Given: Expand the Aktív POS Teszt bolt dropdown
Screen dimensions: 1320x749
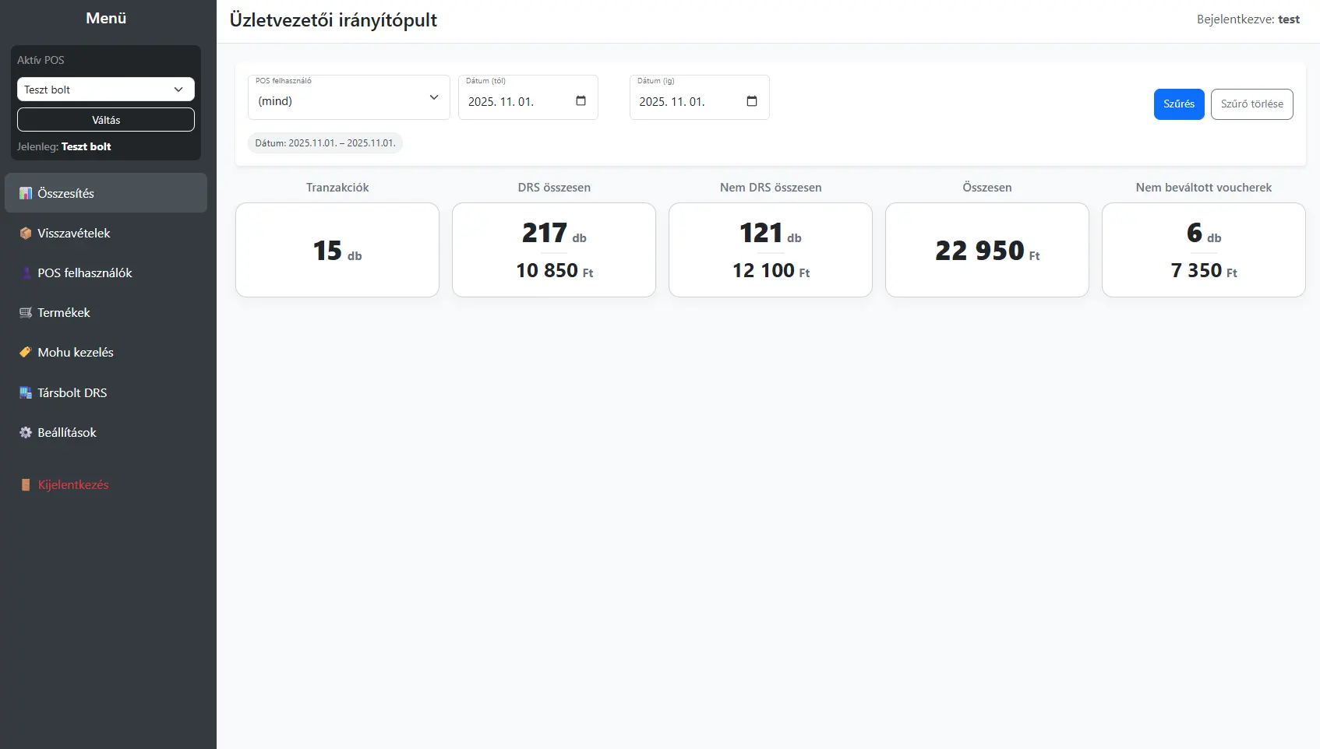Looking at the screenshot, I should pos(106,90).
